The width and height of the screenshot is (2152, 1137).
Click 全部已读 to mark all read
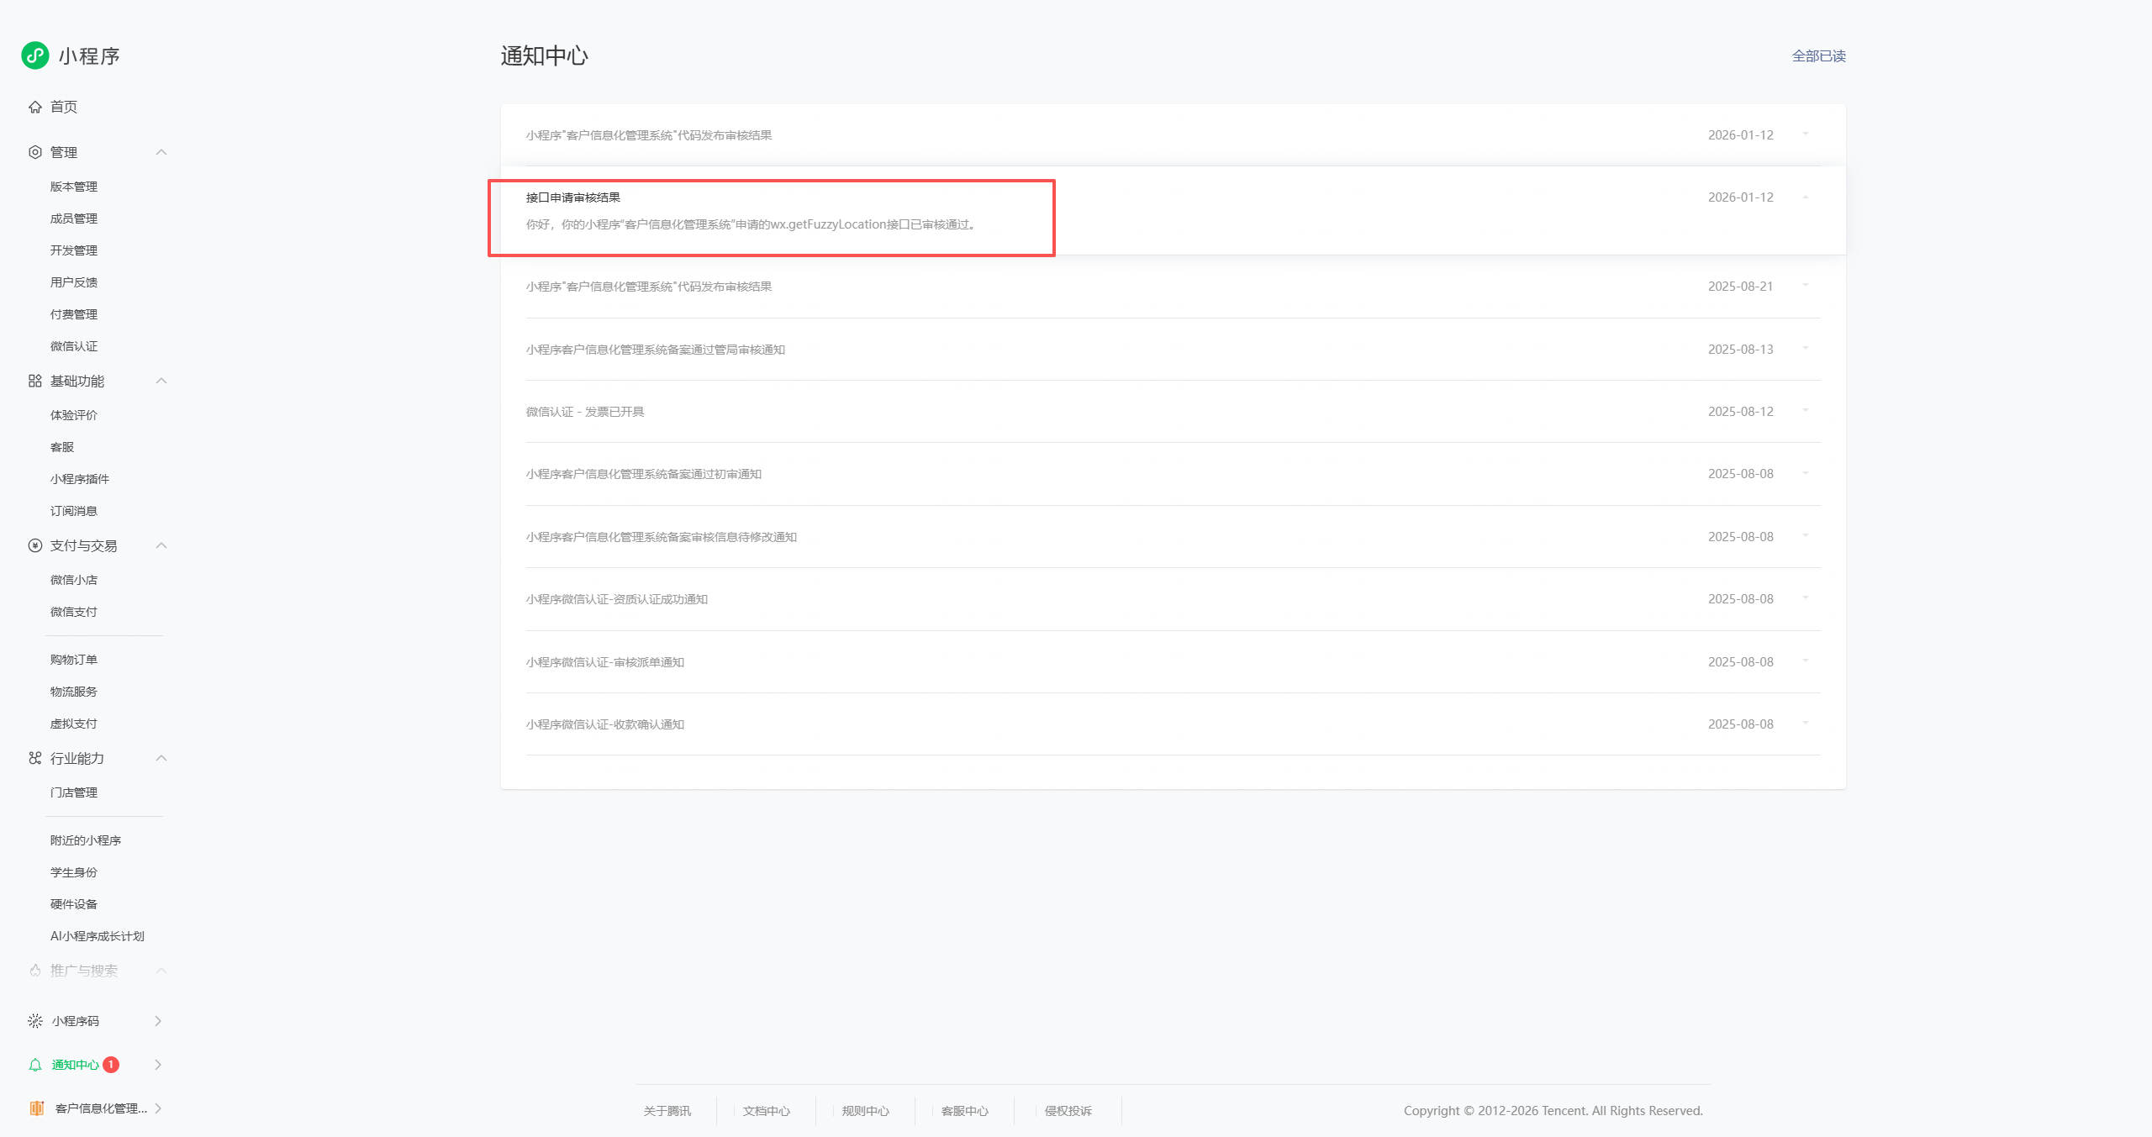(x=1818, y=56)
